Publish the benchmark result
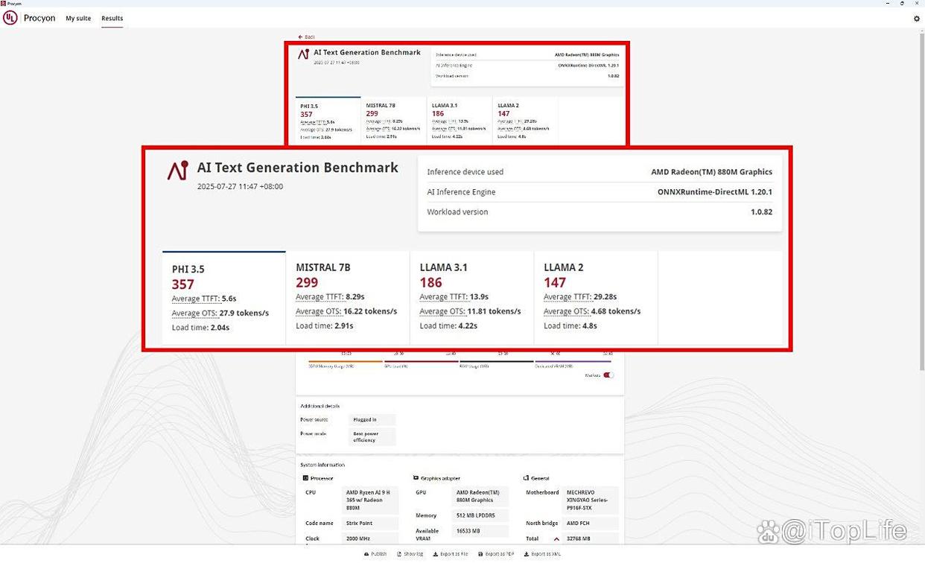Viewport: 925px width, 563px height. coord(376,554)
